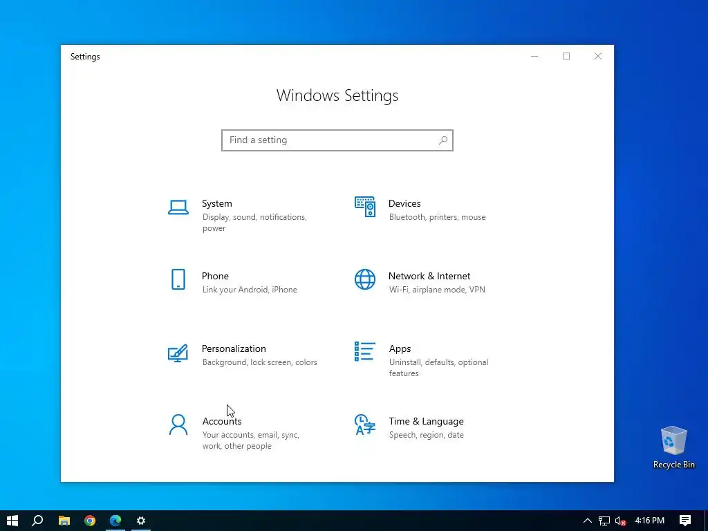Open Network & Internet globe icon

365,279
